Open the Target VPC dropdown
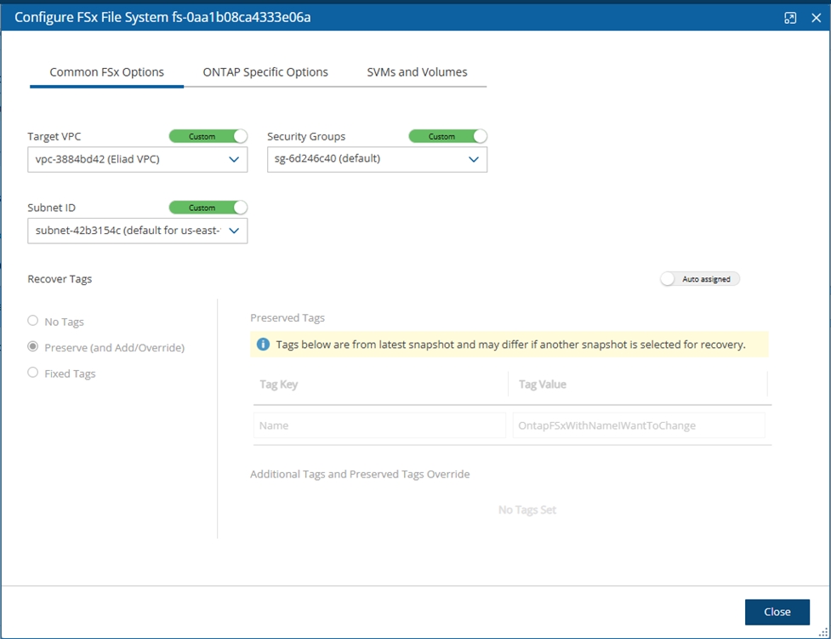The width and height of the screenshot is (831, 639). [x=138, y=159]
